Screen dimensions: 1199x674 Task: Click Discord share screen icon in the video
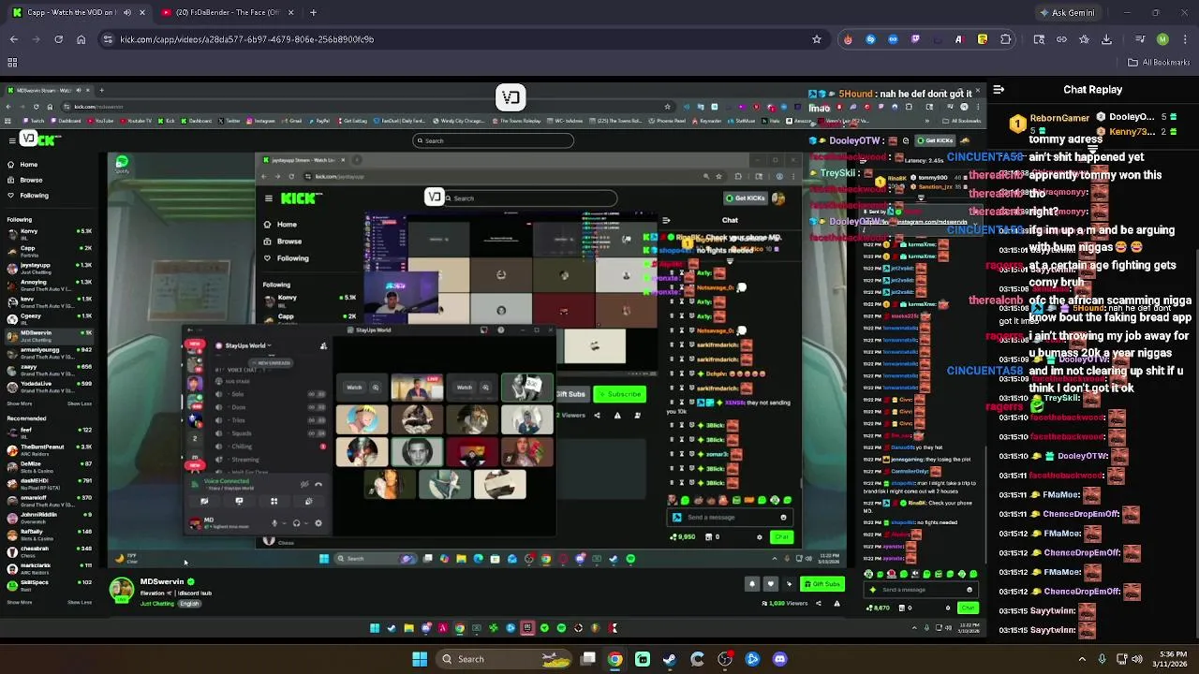[x=239, y=501]
